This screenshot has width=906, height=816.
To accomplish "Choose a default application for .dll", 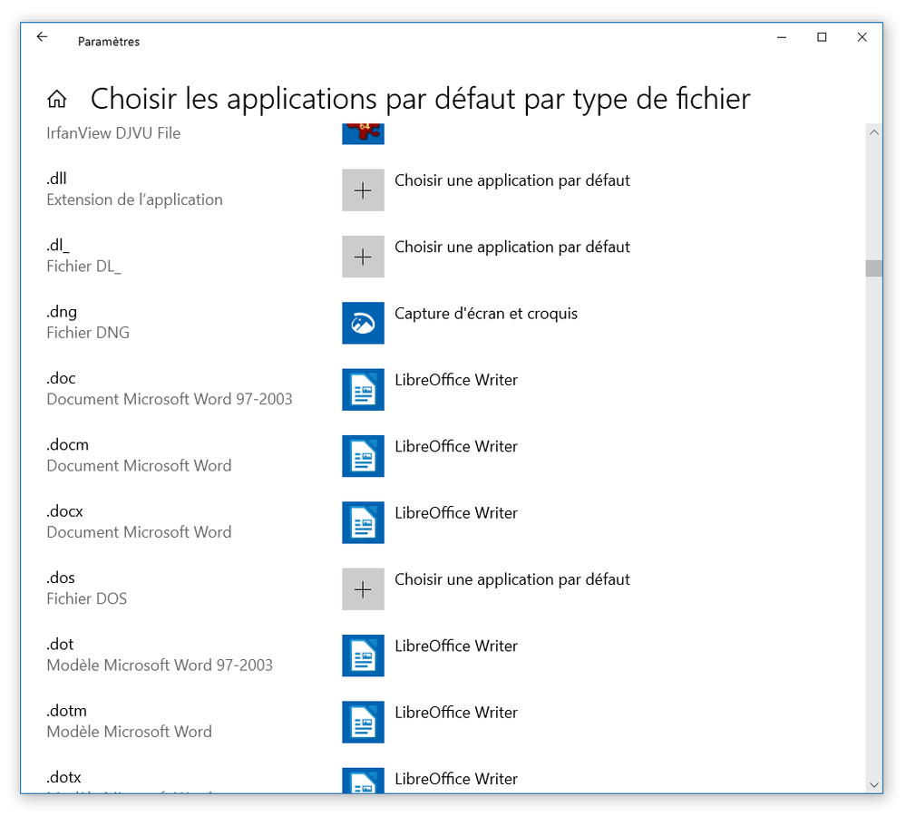I will pyautogui.click(x=511, y=180).
